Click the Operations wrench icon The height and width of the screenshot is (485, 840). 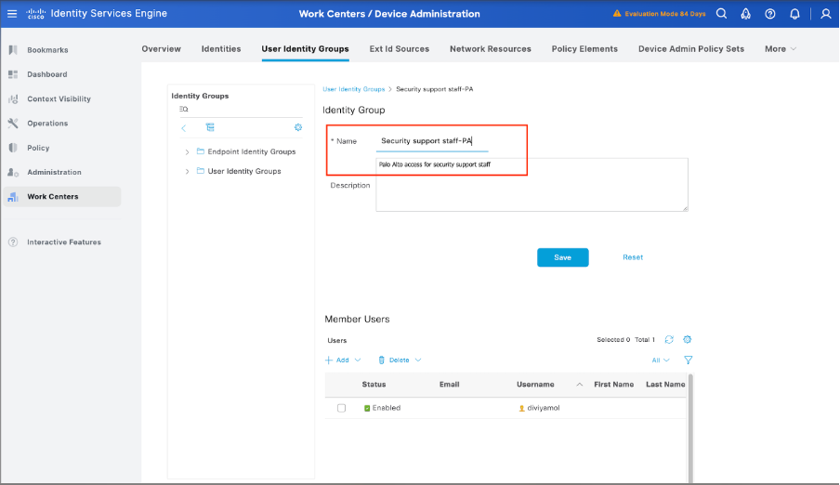(13, 124)
